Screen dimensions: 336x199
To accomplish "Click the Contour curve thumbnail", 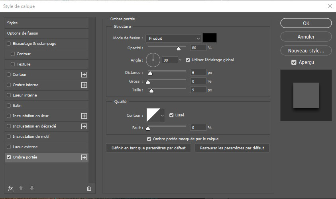I will click(153, 115).
